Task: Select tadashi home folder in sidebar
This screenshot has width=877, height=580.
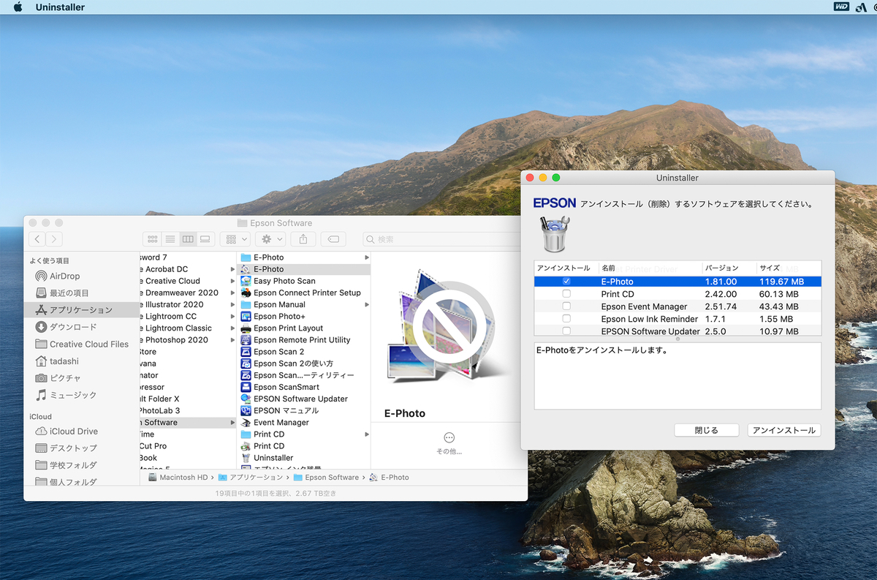Action: click(57, 361)
